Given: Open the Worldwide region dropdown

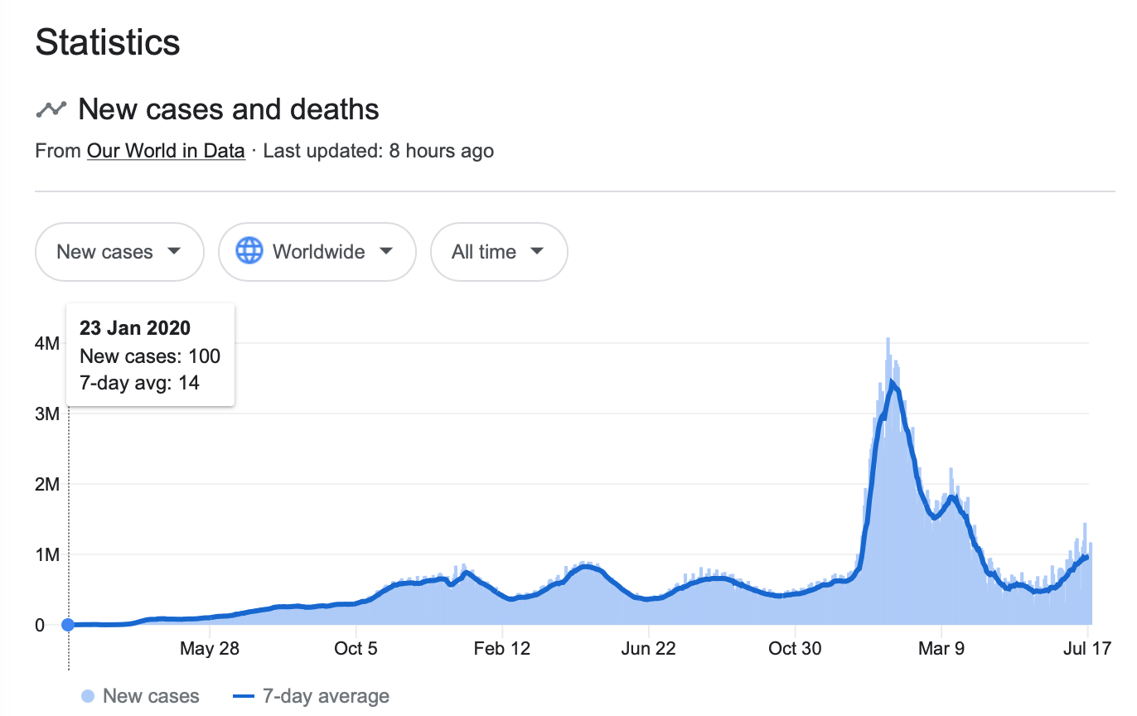Looking at the screenshot, I should point(317,252).
